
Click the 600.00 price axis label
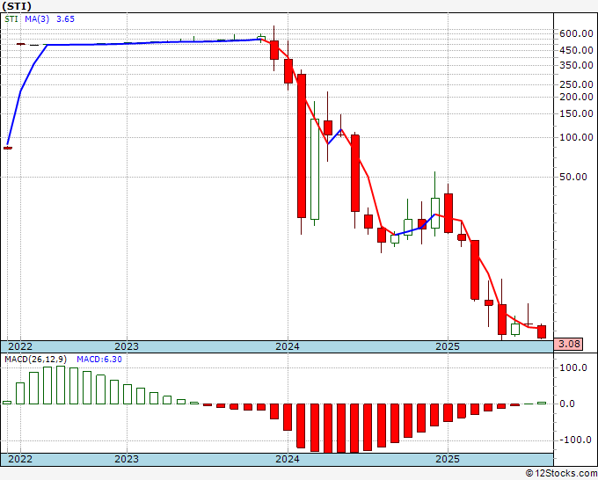tap(576, 33)
